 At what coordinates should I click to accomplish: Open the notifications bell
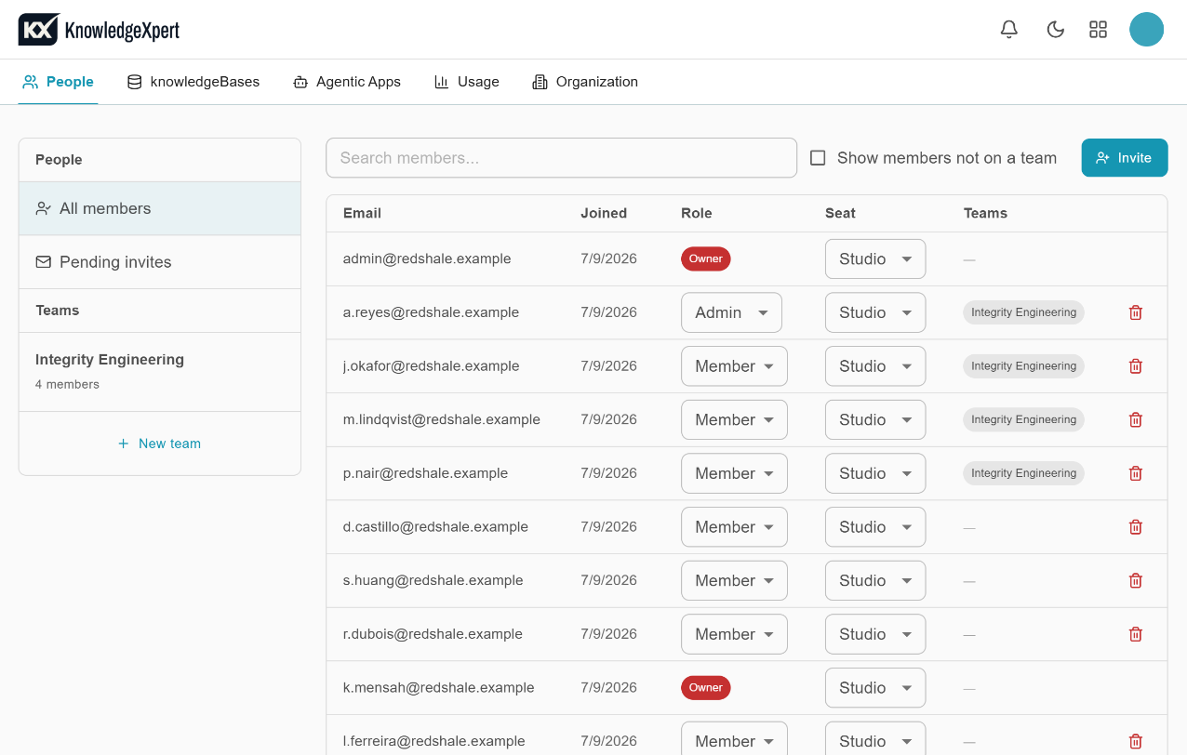point(1009,30)
